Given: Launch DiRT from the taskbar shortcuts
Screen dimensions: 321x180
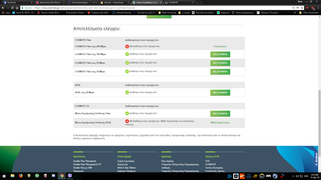Looking at the screenshot, I should click(242, 176).
